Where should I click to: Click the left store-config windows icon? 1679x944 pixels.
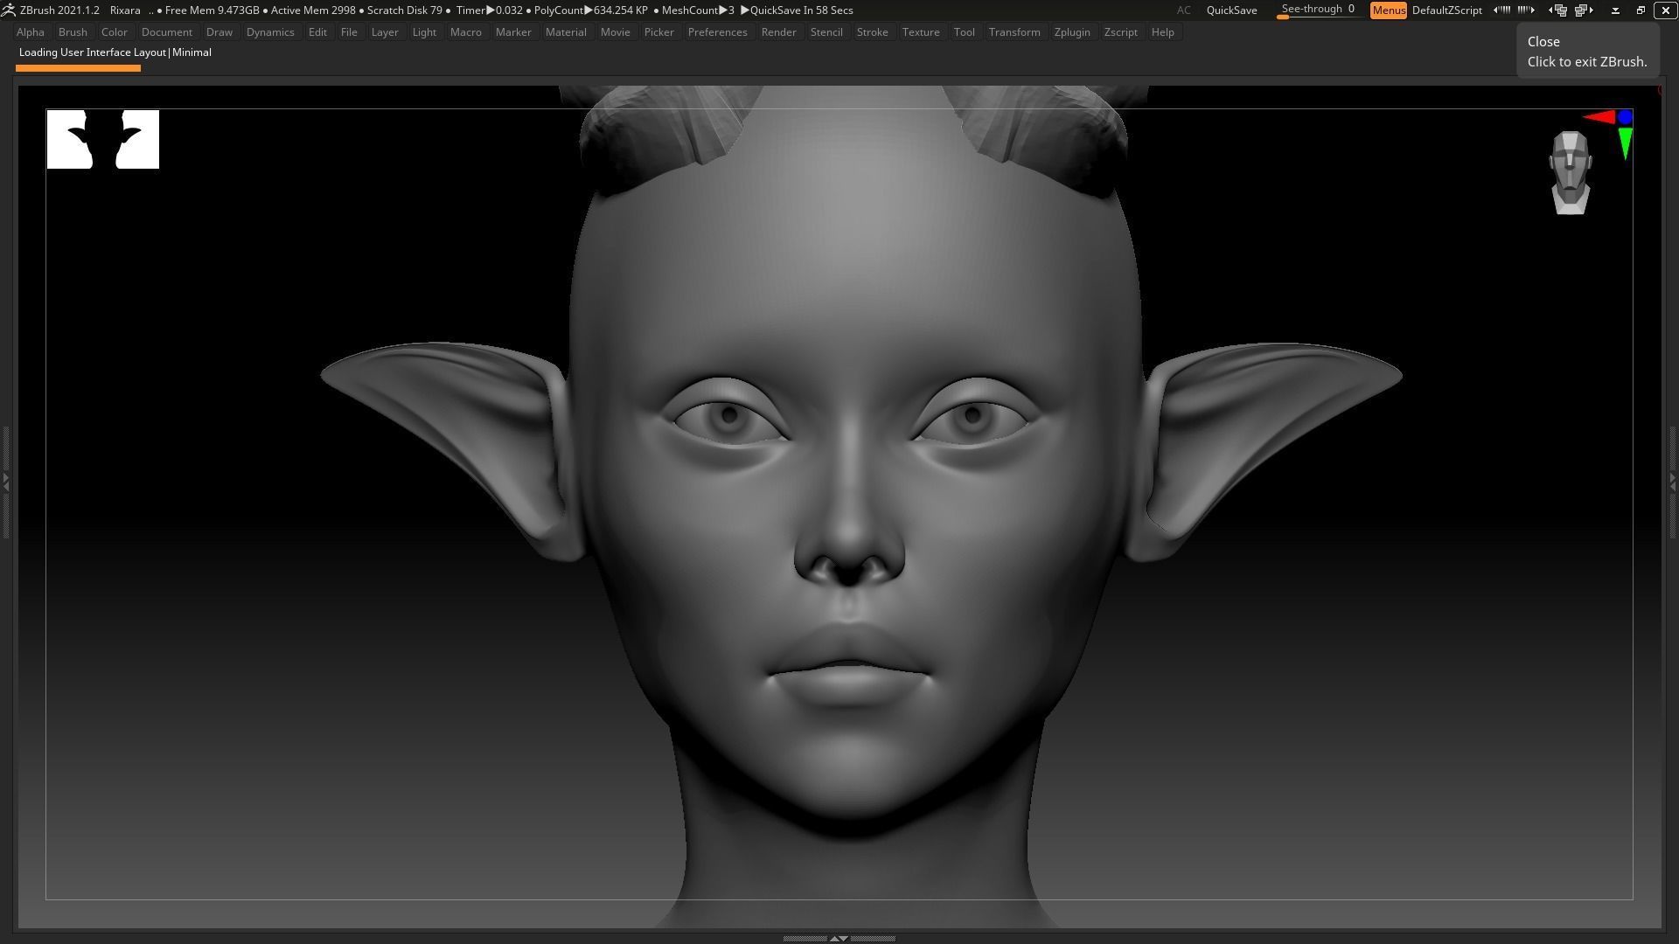click(1559, 10)
